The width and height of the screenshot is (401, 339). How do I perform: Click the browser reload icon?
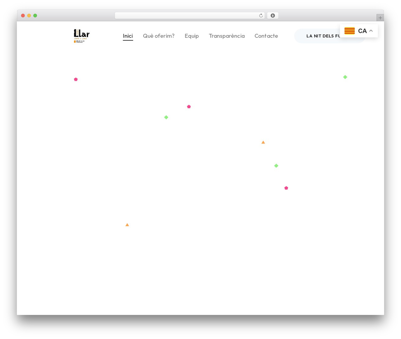coord(261,16)
